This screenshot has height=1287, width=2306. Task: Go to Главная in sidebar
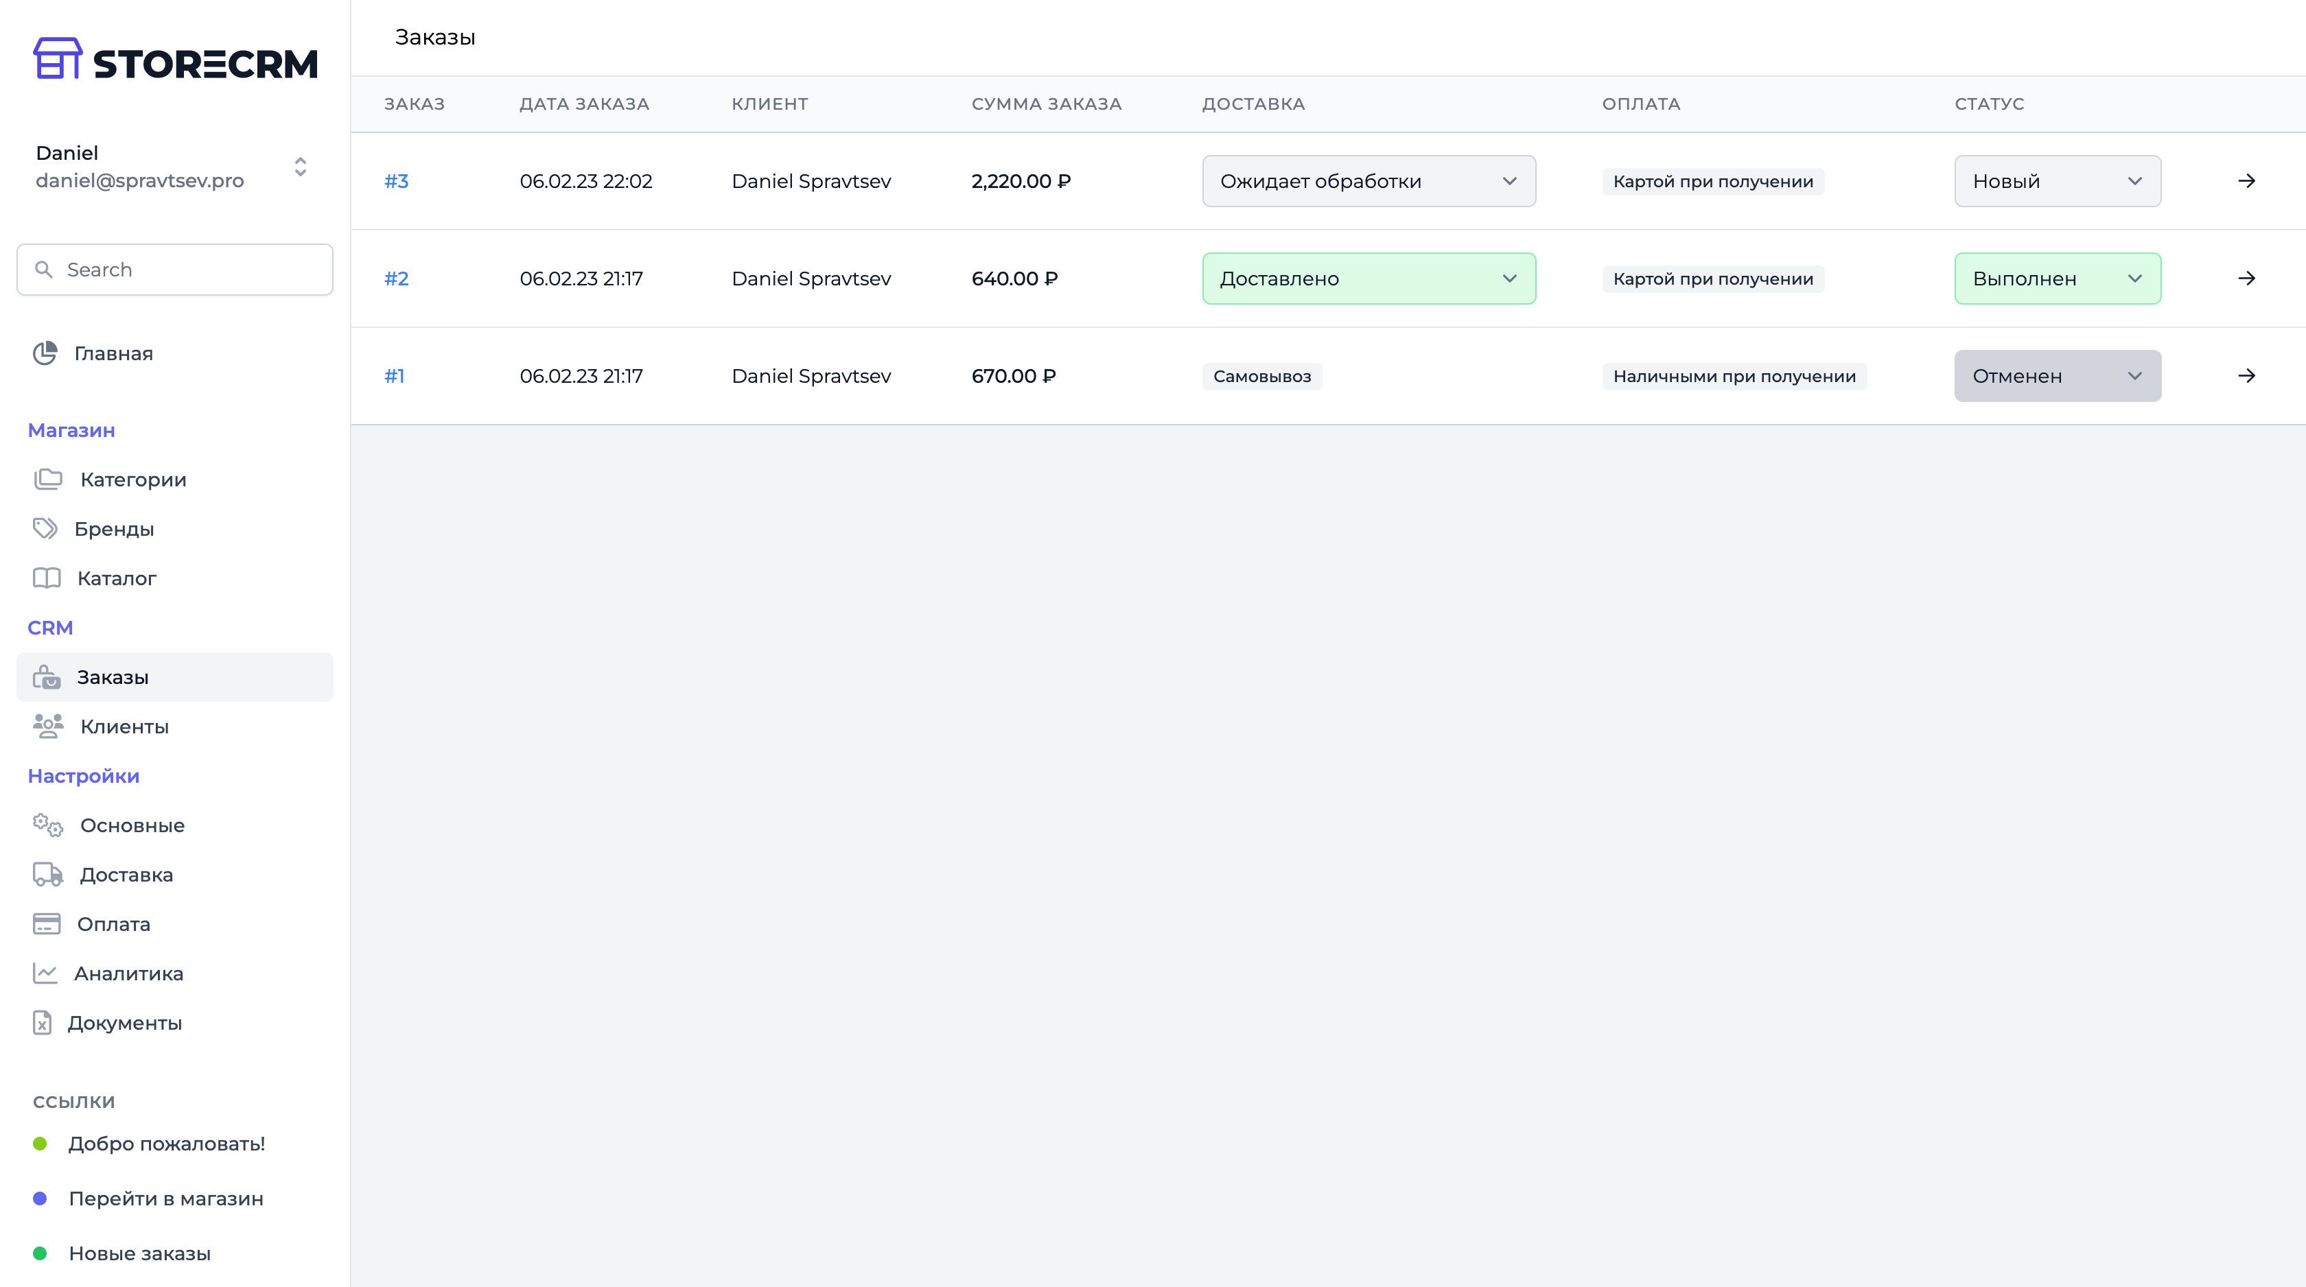point(113,353)
